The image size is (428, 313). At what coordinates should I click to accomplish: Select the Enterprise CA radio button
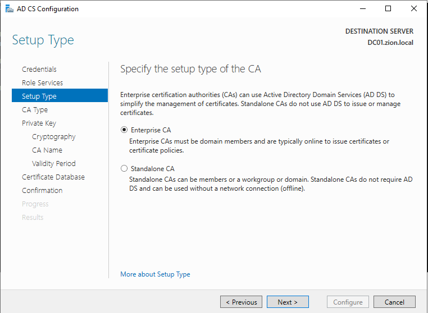[x=124, y=130]
